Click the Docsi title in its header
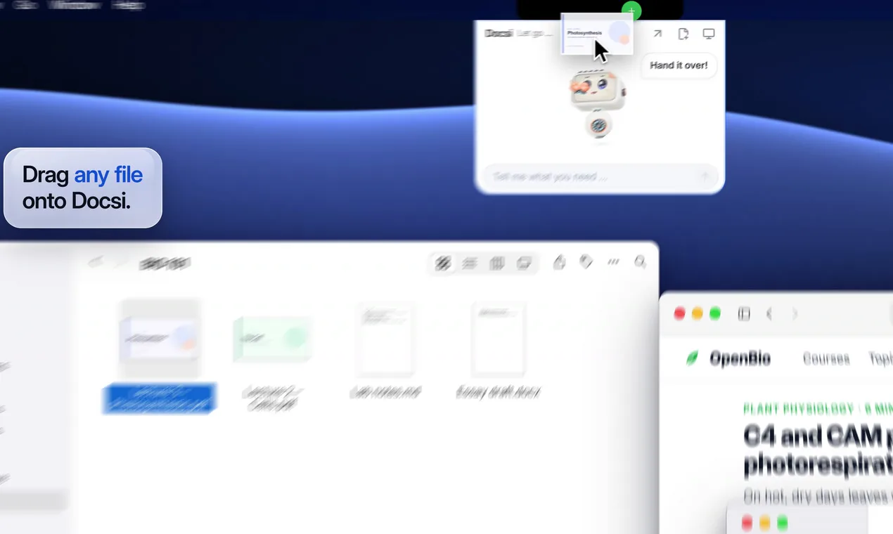 (499, 33)
